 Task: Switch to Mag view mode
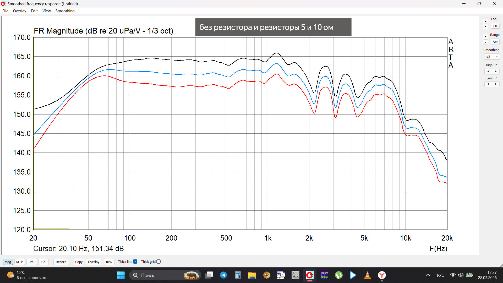[8, 262]
